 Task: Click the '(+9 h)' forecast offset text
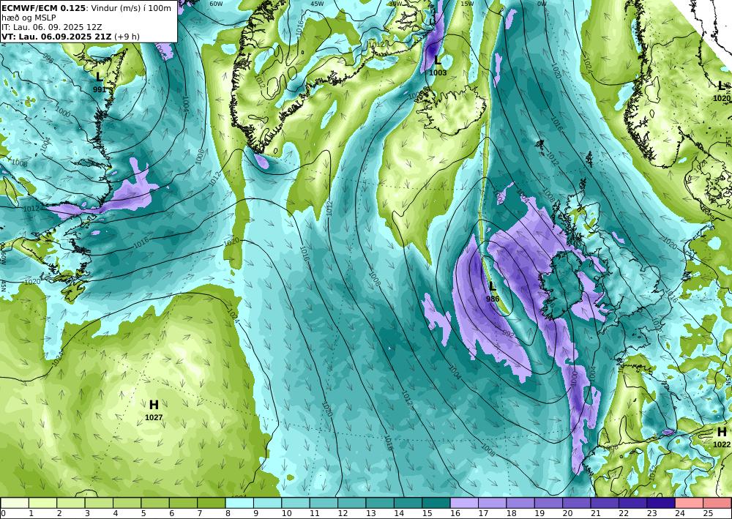pyautogui.click(x=127, y=37)
